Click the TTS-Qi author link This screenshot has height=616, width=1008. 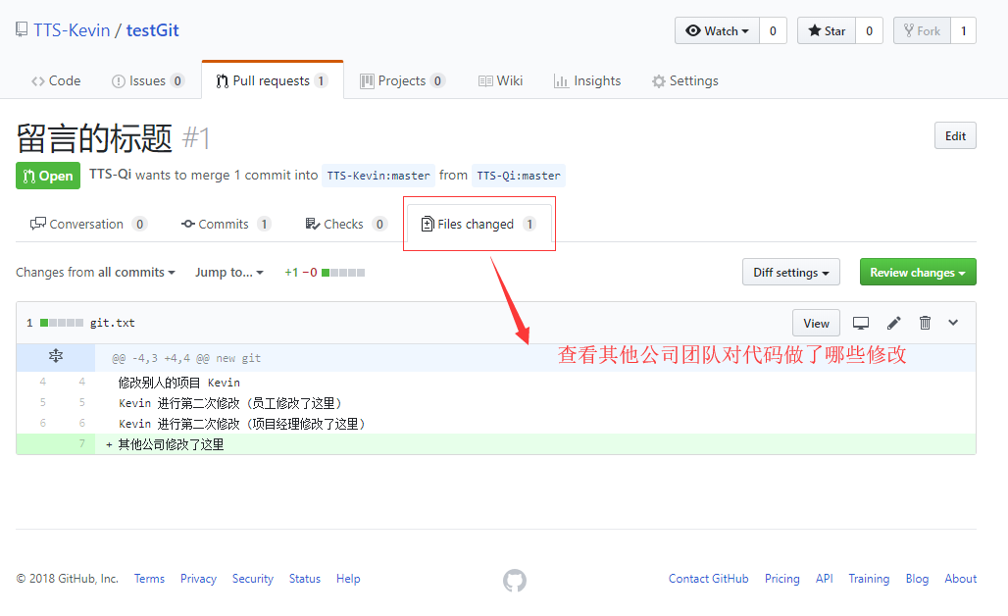tap(110, 175)
